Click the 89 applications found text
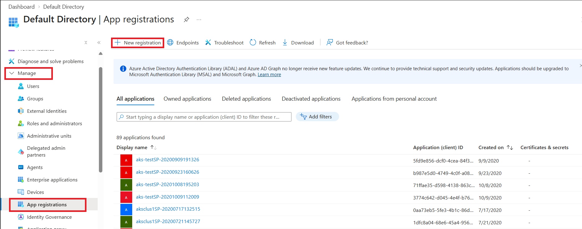Viewport: 582px width, 229px height. pyautogui.click(x=141, y=137)
